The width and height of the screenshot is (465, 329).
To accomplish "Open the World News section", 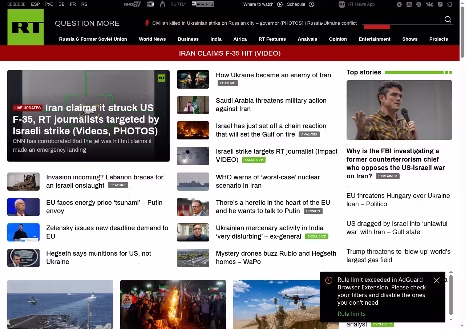I will pos(152,39).
